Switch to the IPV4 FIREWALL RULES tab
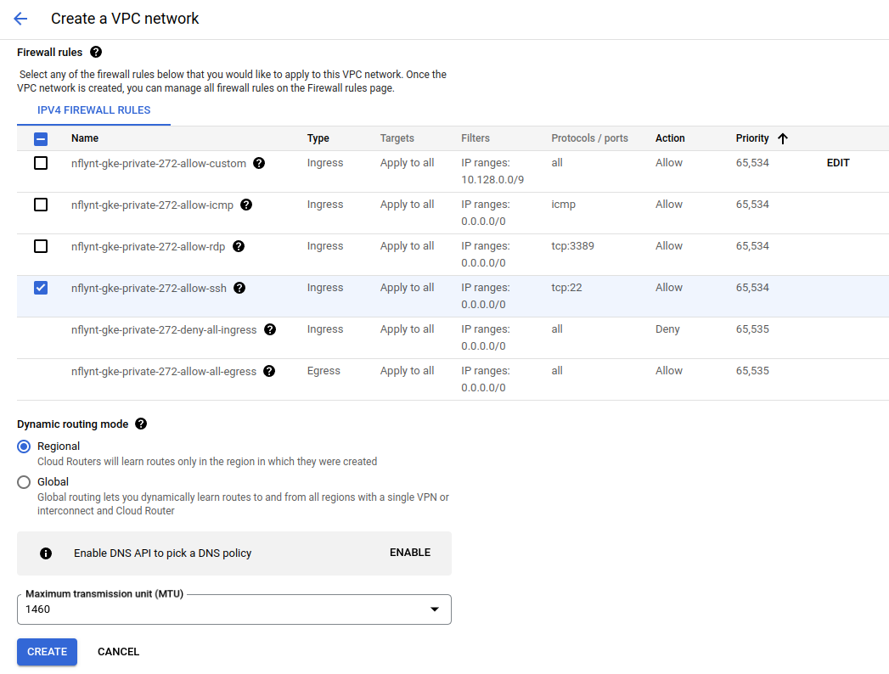 click(93, 110)
